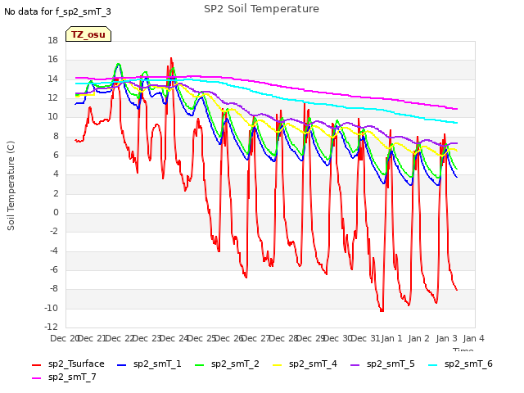Click the green sp2_smT_2 legend swatch
This screenshot has width=524, height=393.
point(200,365)
